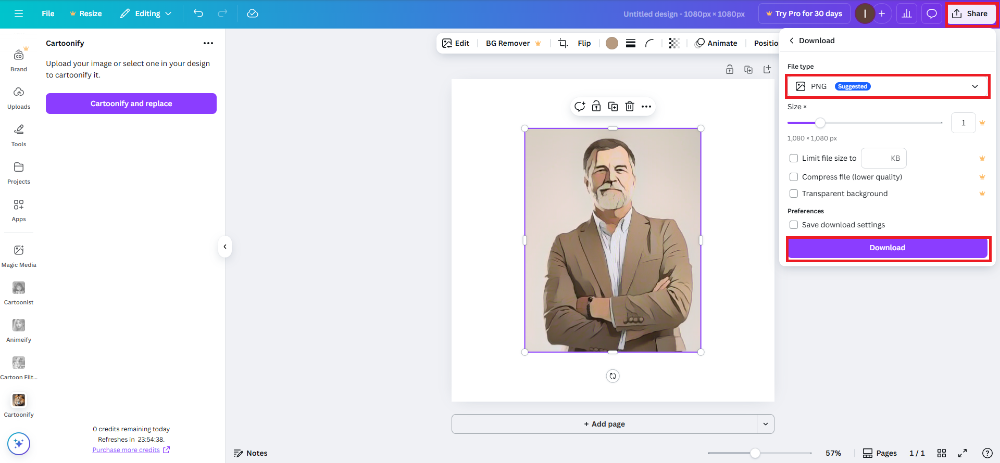Screen dimensions: 1000x463
Task: Adjust the zoom slider in bottom bar
Action: [755, 453]
